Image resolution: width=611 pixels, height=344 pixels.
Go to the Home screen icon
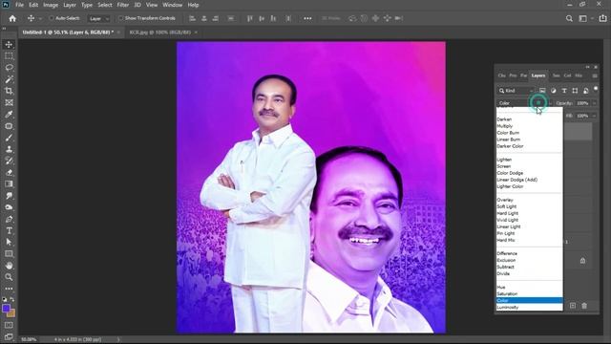(12, 18)
